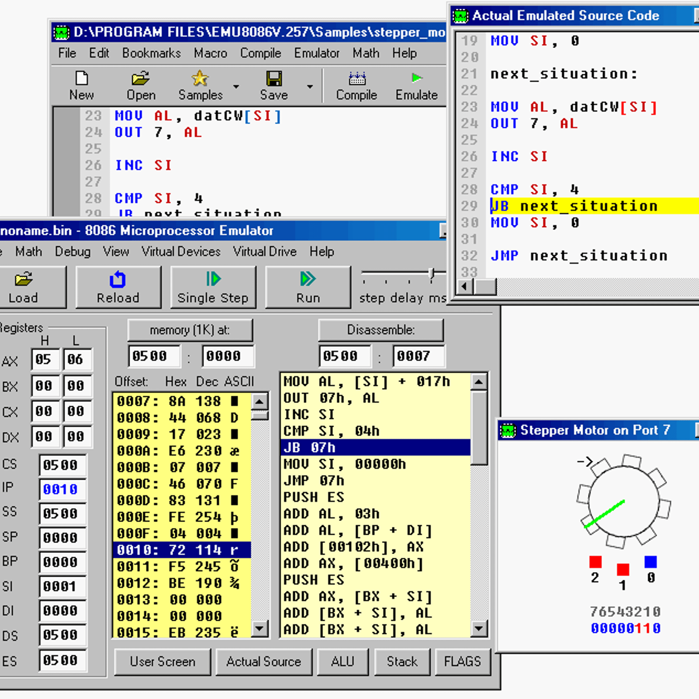The width and height of the screenshot is (699, 699).
Task: Compile the code with the Compile icon
Action: 357,79
